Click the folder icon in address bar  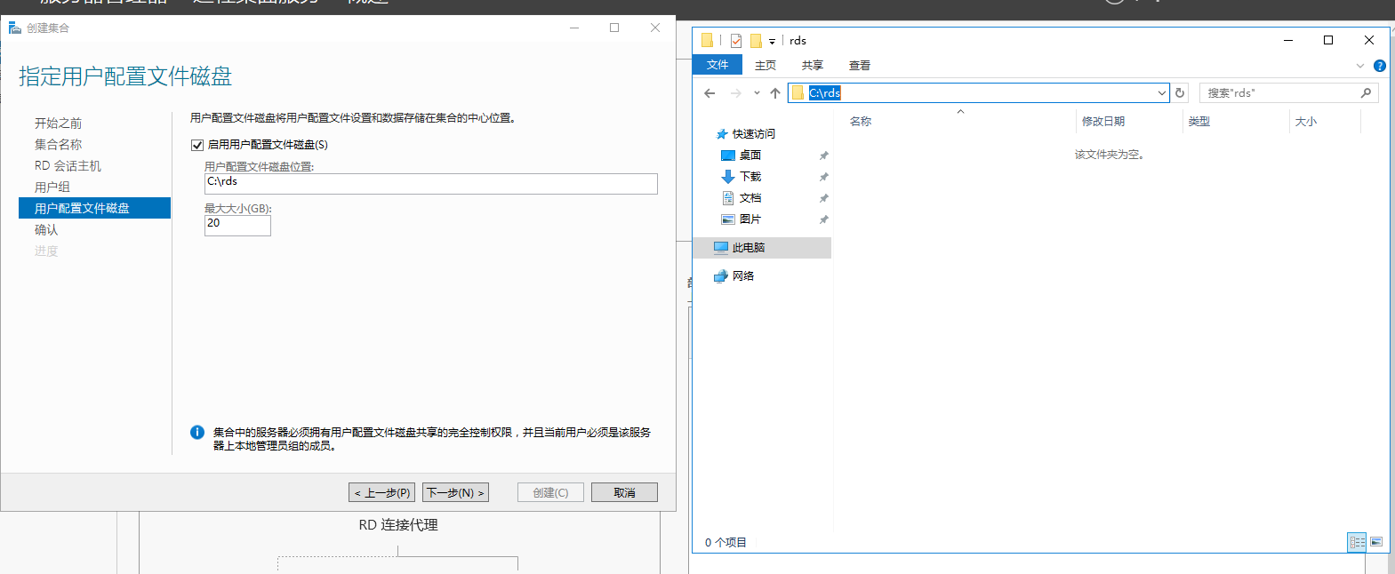(x=798, y=92)
